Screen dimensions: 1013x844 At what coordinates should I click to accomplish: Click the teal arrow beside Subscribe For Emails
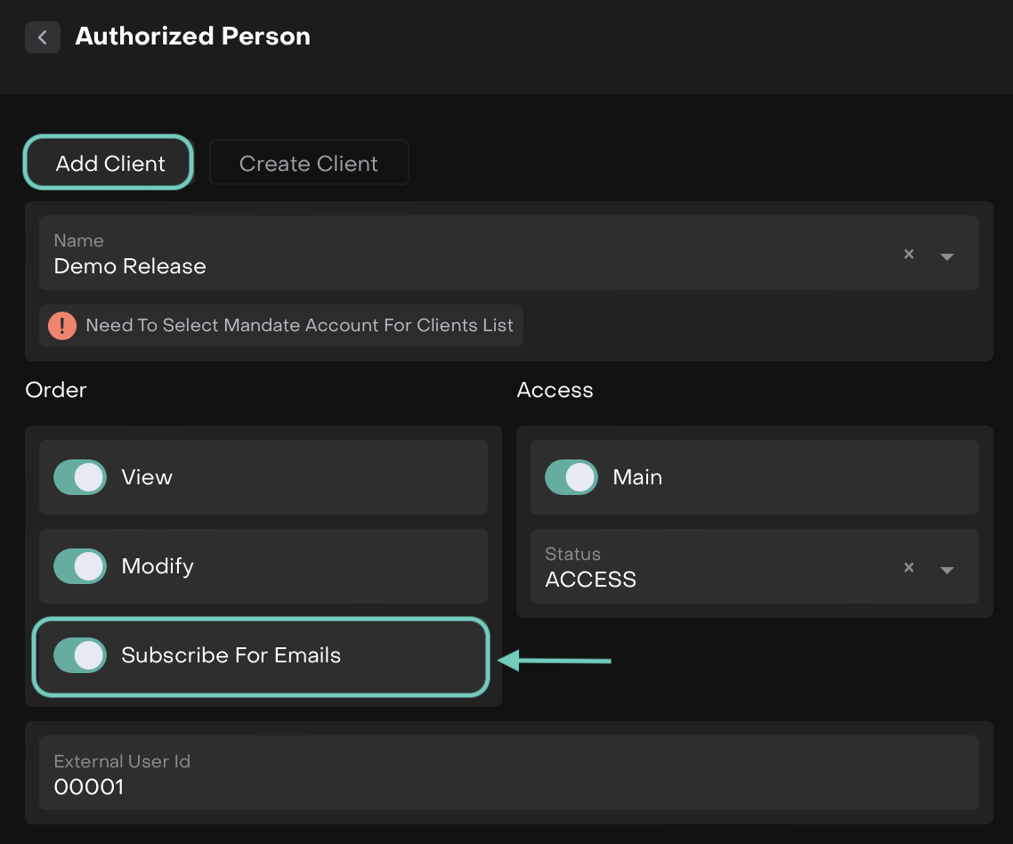pyautogui.click(x=555, y=661)
